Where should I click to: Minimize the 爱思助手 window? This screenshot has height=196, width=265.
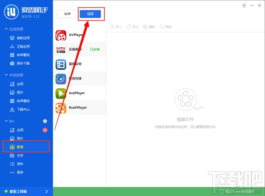252,6
